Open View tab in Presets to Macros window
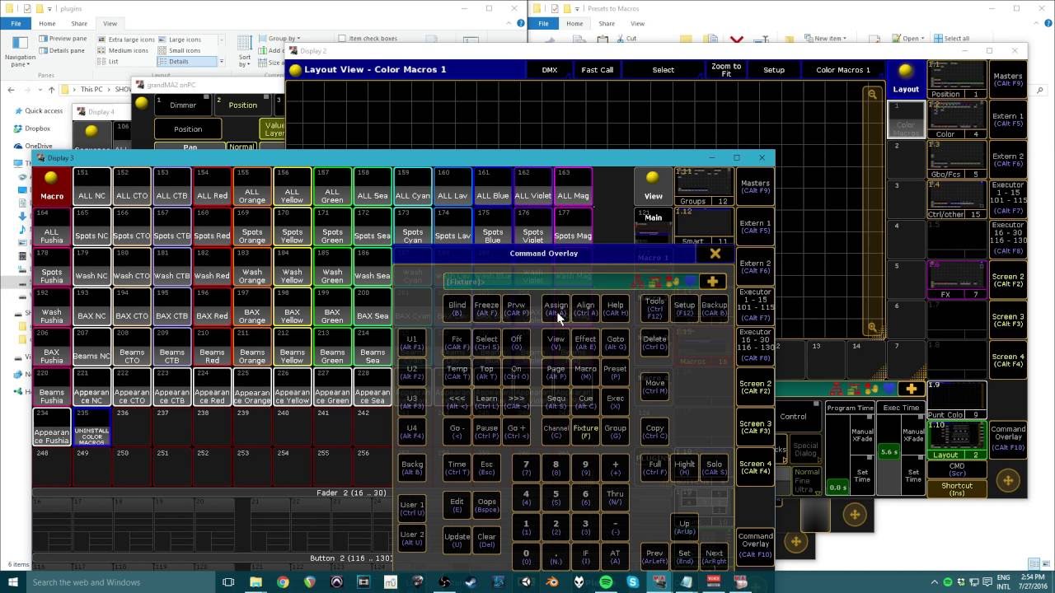The width and height of the screenshot is (1055, 593). point(637,23)
